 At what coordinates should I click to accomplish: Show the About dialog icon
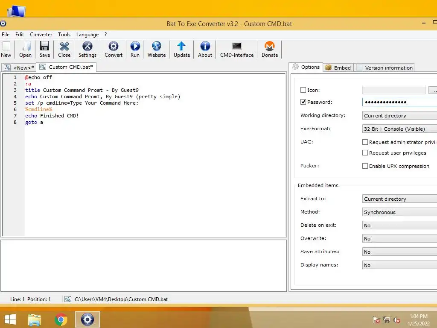click(205, 50)
